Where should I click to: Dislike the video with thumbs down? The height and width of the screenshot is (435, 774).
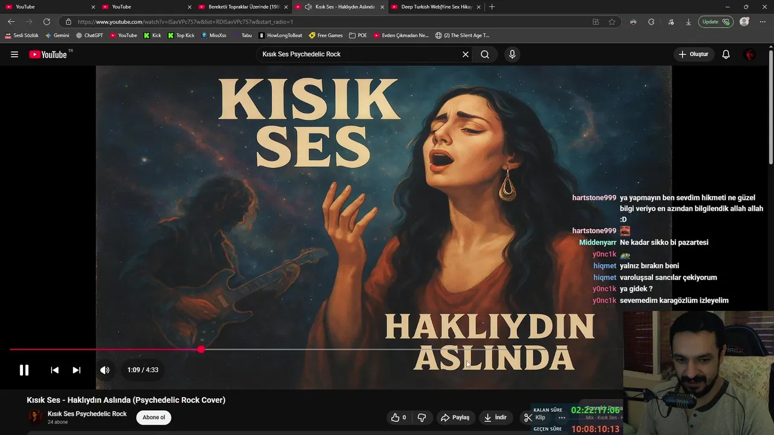point(421,417)
